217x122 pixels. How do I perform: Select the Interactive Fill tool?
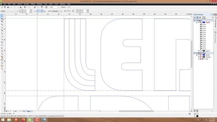pos(2,68)
